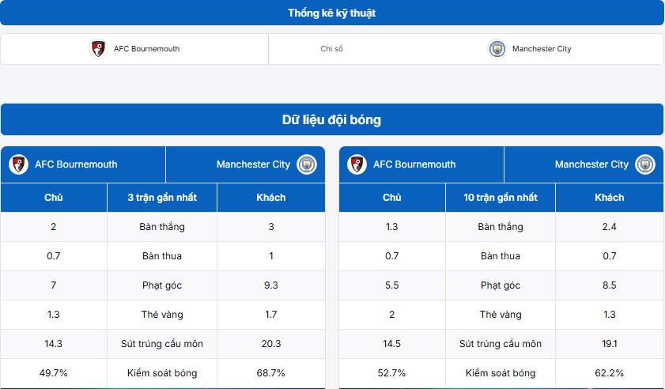Click the 52.7% Kiểm soát bóng value
Viewport: 665px width, 389px height.
click(392, 373)
